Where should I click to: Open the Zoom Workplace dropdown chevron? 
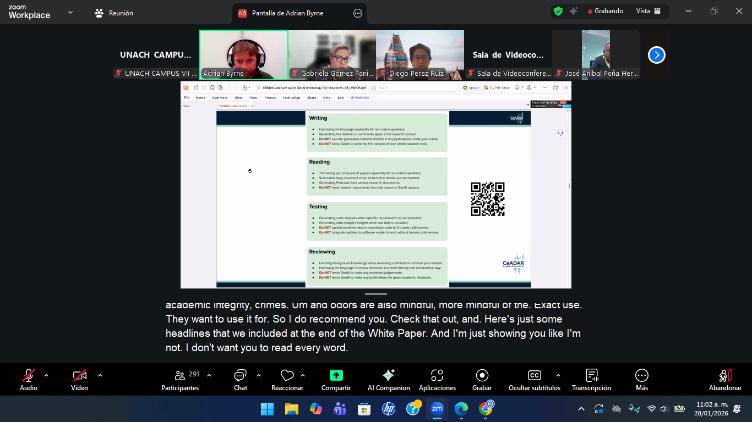tap(70, 12)
